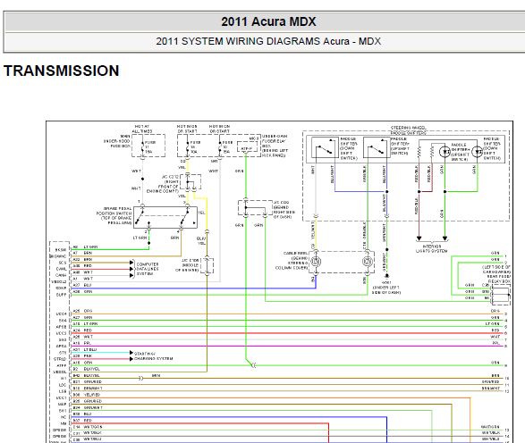
Task: Select the brake pedal position switch box
Action: (165, 217)
